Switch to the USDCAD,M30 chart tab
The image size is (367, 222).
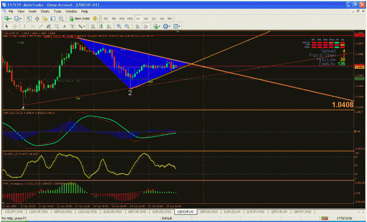[87, 211]
